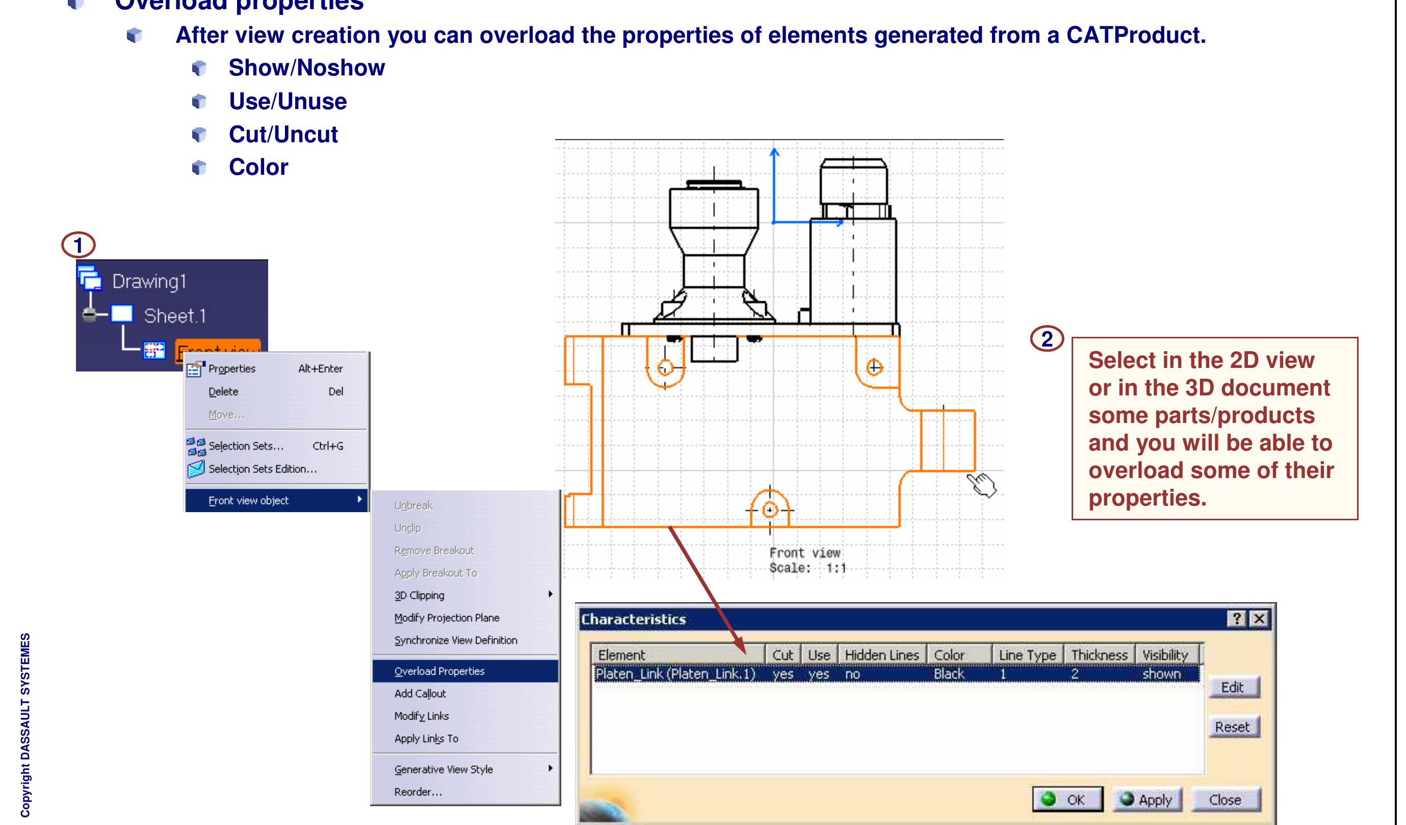Open Selection Sets... menu entry
This screenshot has width=1406, height=825.
coord(277,446)
